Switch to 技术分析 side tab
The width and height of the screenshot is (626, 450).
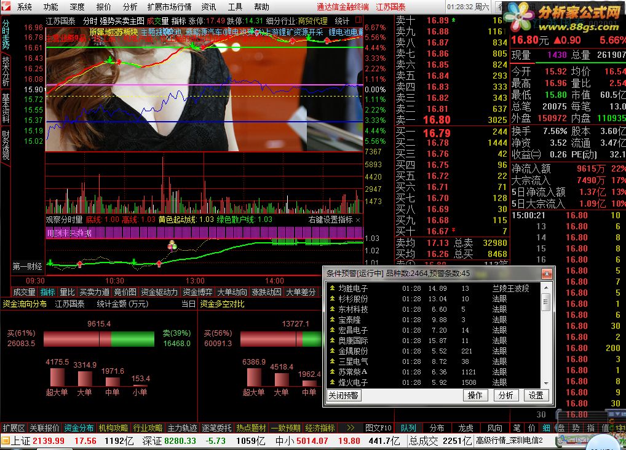point(6,71)
